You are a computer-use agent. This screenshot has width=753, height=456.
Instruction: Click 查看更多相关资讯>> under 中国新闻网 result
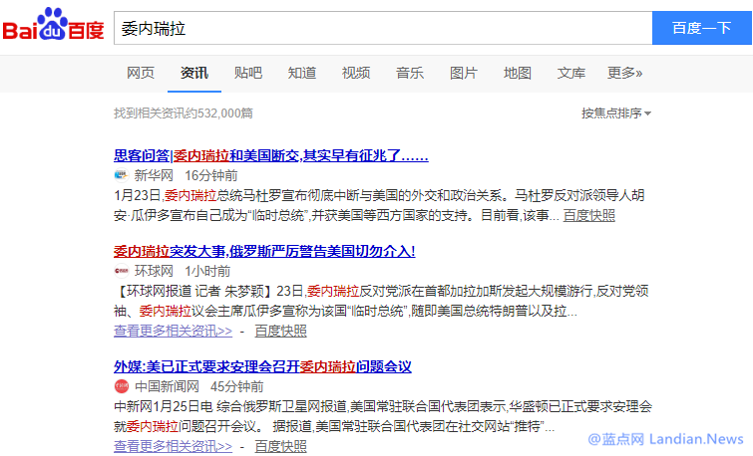(173, 446)
